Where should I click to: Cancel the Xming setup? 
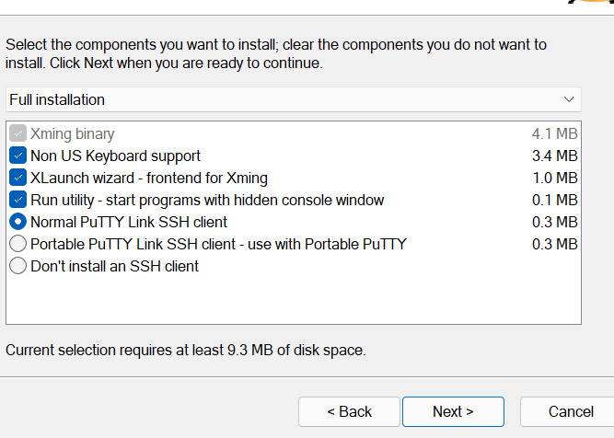(x=571, y=411)
